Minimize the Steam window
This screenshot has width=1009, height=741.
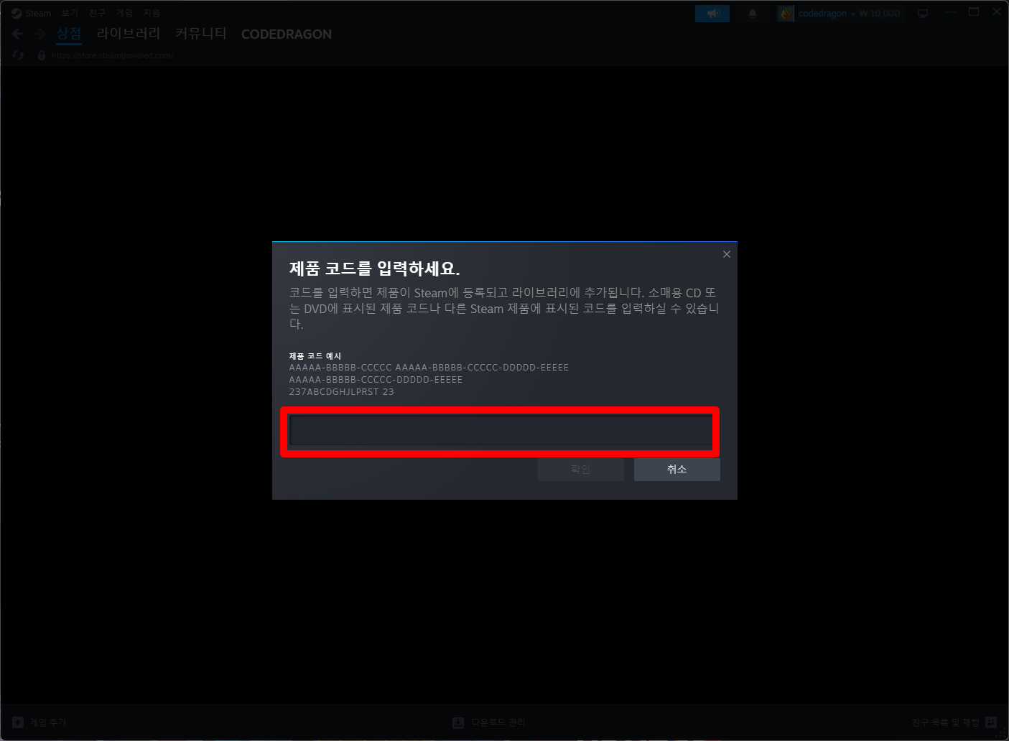pyautogui.click(x=950, y=12)
